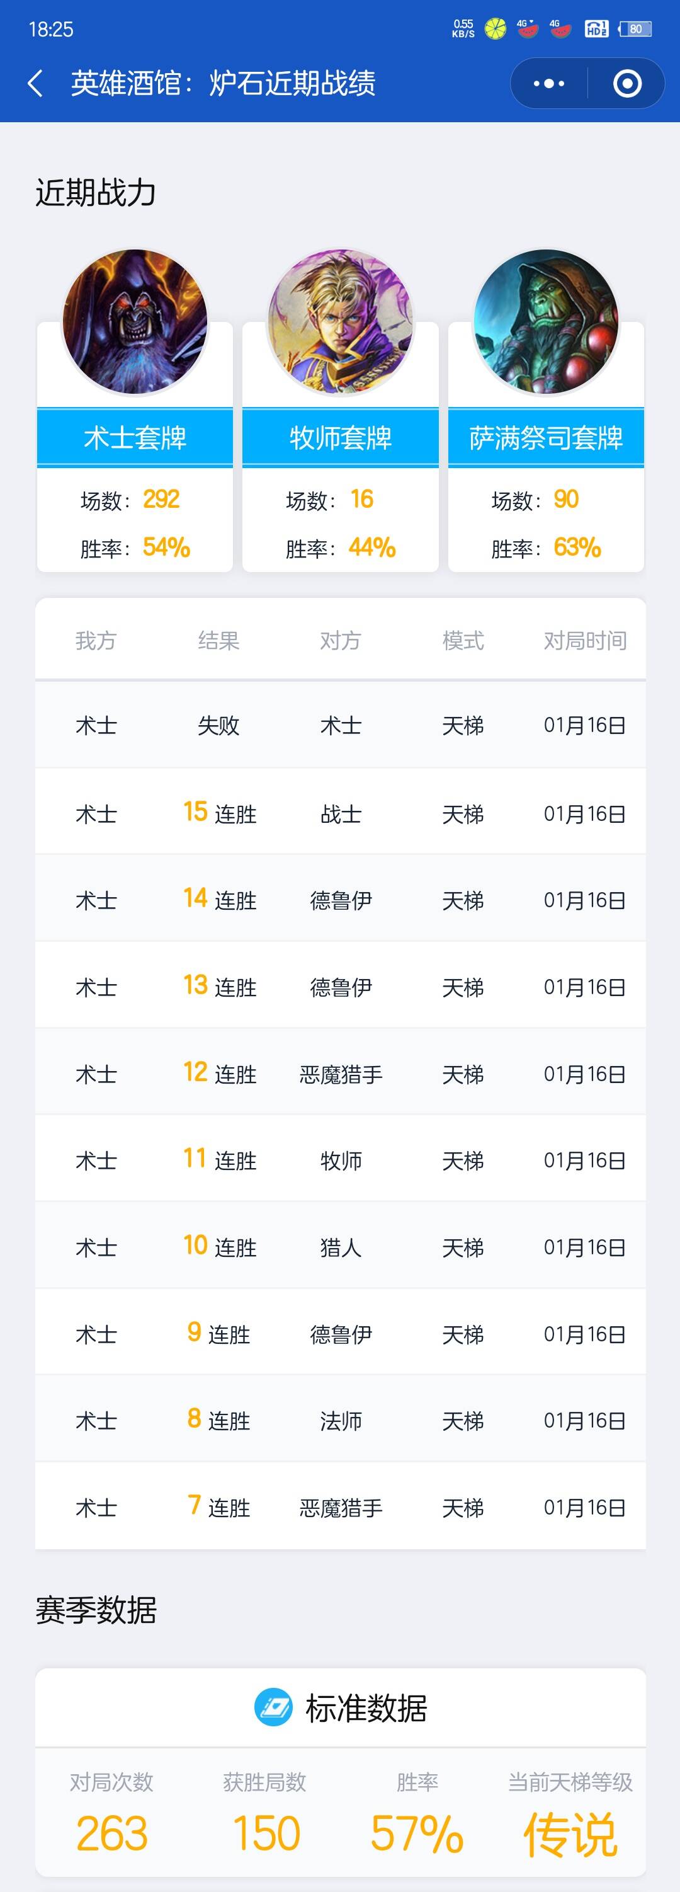
Task: Tap the 传说 current ladder rank value
Action: point(570,1834)
